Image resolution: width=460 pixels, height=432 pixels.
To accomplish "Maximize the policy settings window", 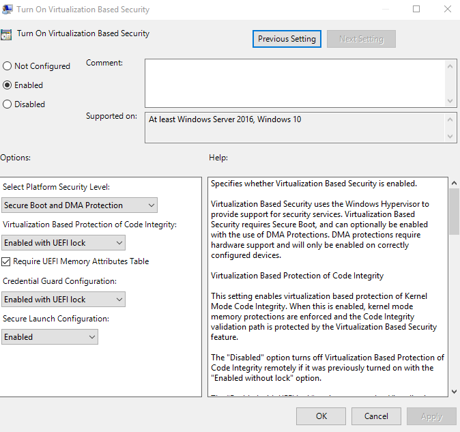I will 416,10.
